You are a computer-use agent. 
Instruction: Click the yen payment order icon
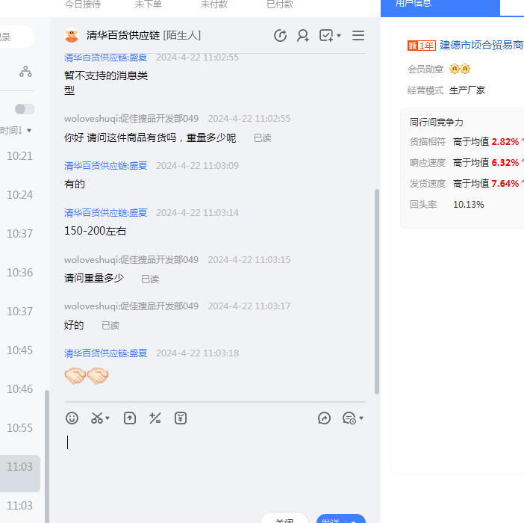click(x=181, y=418)
